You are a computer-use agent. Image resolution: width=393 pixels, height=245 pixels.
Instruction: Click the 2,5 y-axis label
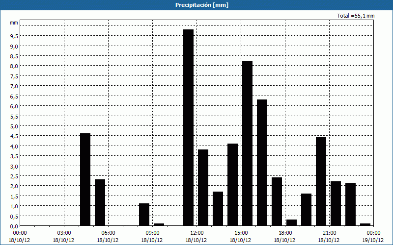click(x=14, y=176)
